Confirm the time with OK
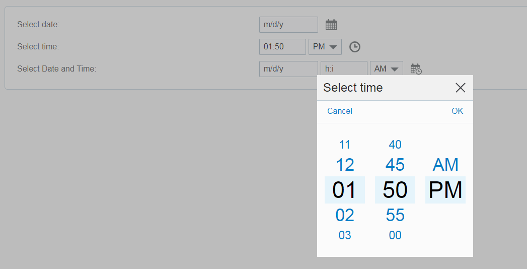Viewport: 527px width, 269px height. click(457, 111)
